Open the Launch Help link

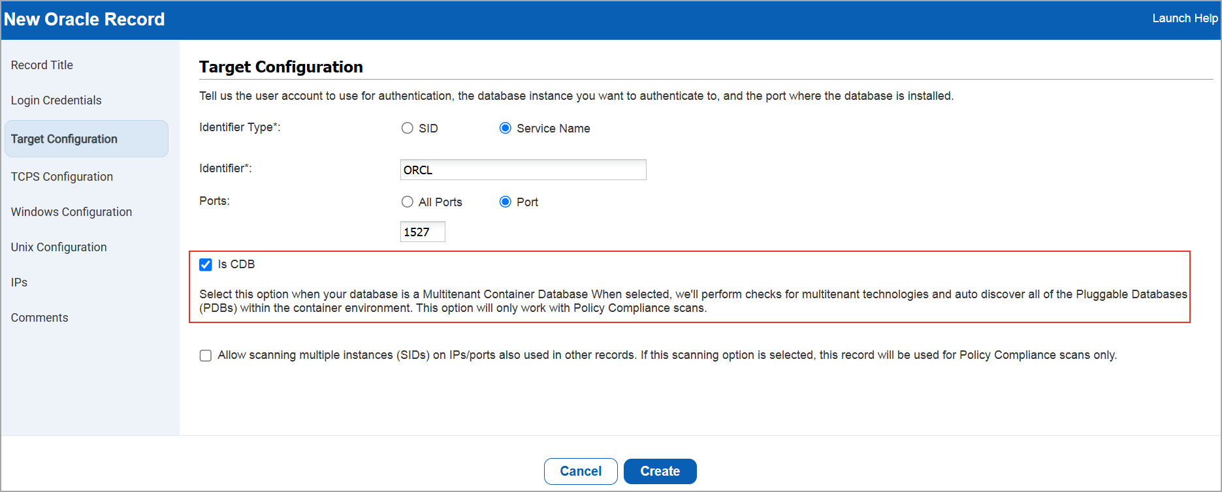click(1184, 18)
